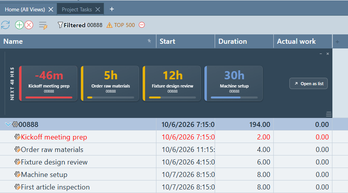
Task: Click the Open as list button
Action: (309, 83)
